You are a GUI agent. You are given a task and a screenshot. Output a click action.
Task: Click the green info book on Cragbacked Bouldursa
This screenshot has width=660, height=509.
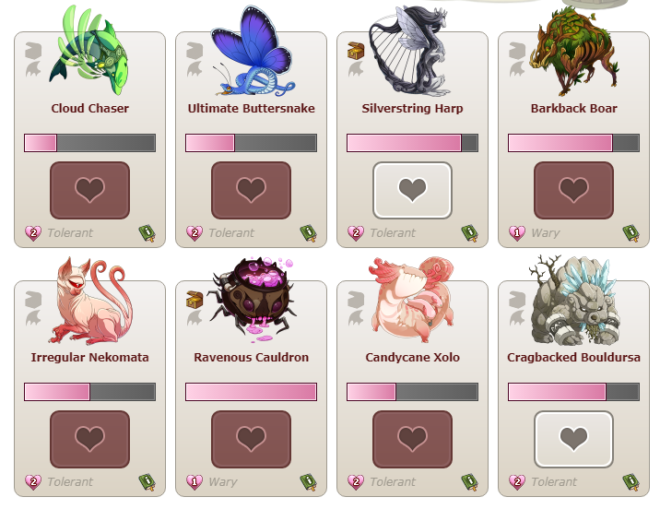point(631,482)
